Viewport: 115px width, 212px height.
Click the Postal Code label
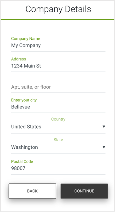click(22, 162)
